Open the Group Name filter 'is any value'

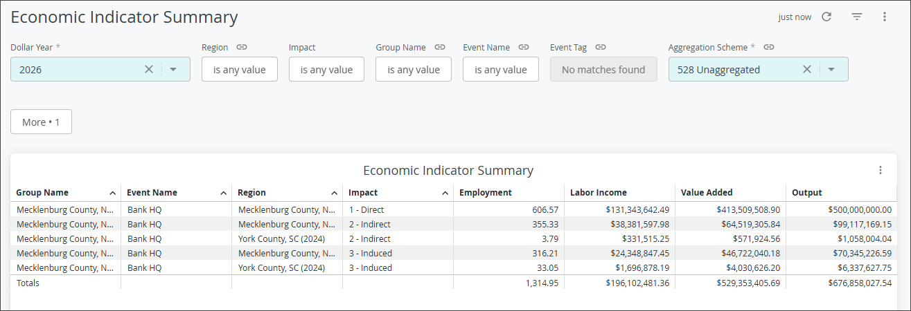[414, 69]
